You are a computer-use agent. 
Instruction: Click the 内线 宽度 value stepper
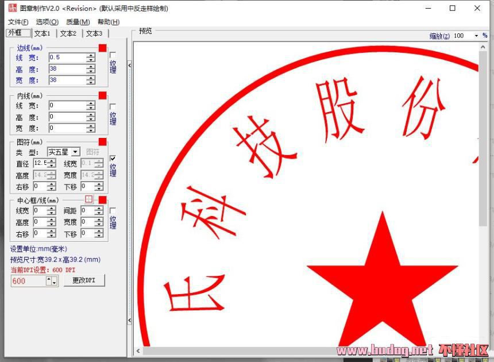tap(91, 128)
